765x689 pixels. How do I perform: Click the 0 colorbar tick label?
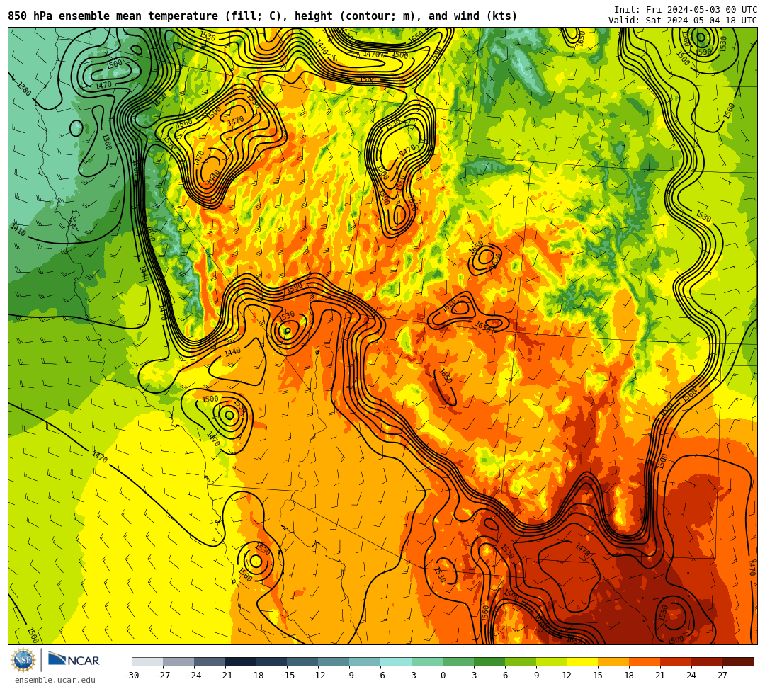point(443,676)
